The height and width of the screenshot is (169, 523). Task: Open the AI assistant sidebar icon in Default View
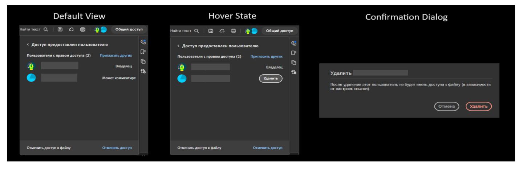point(143,42)
